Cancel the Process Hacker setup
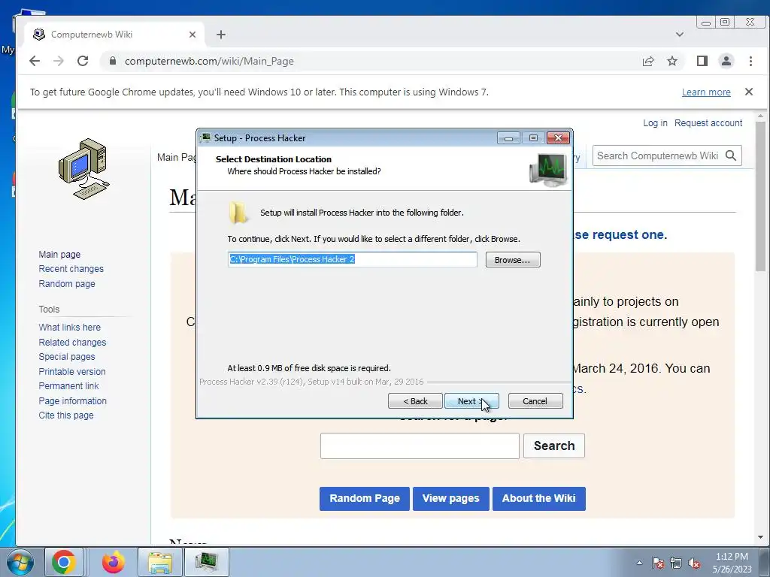This screenshot has height=577, width=770. point(535,401)
